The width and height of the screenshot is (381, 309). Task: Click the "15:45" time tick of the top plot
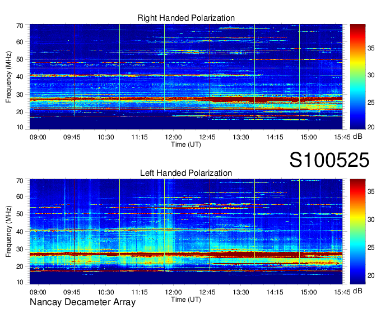[342, 137]
